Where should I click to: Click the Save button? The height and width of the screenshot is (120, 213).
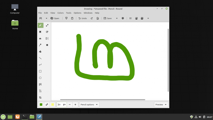tap(108, 18)
